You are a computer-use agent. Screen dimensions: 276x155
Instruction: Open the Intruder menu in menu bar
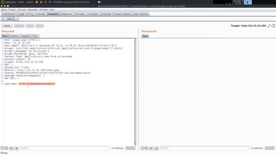[22, 9]
